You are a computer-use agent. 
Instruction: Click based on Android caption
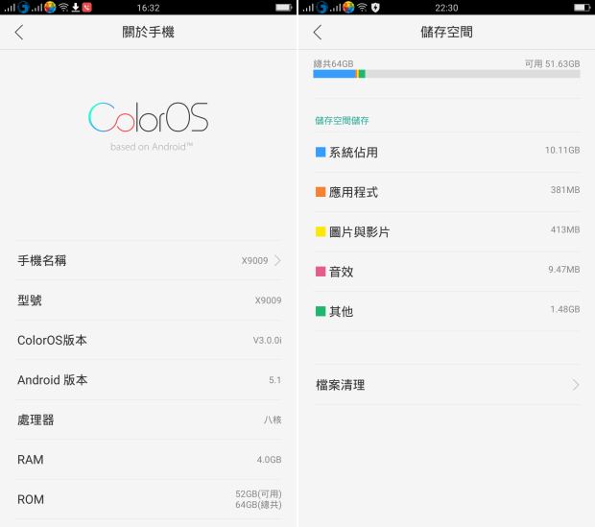click(152, 147)
